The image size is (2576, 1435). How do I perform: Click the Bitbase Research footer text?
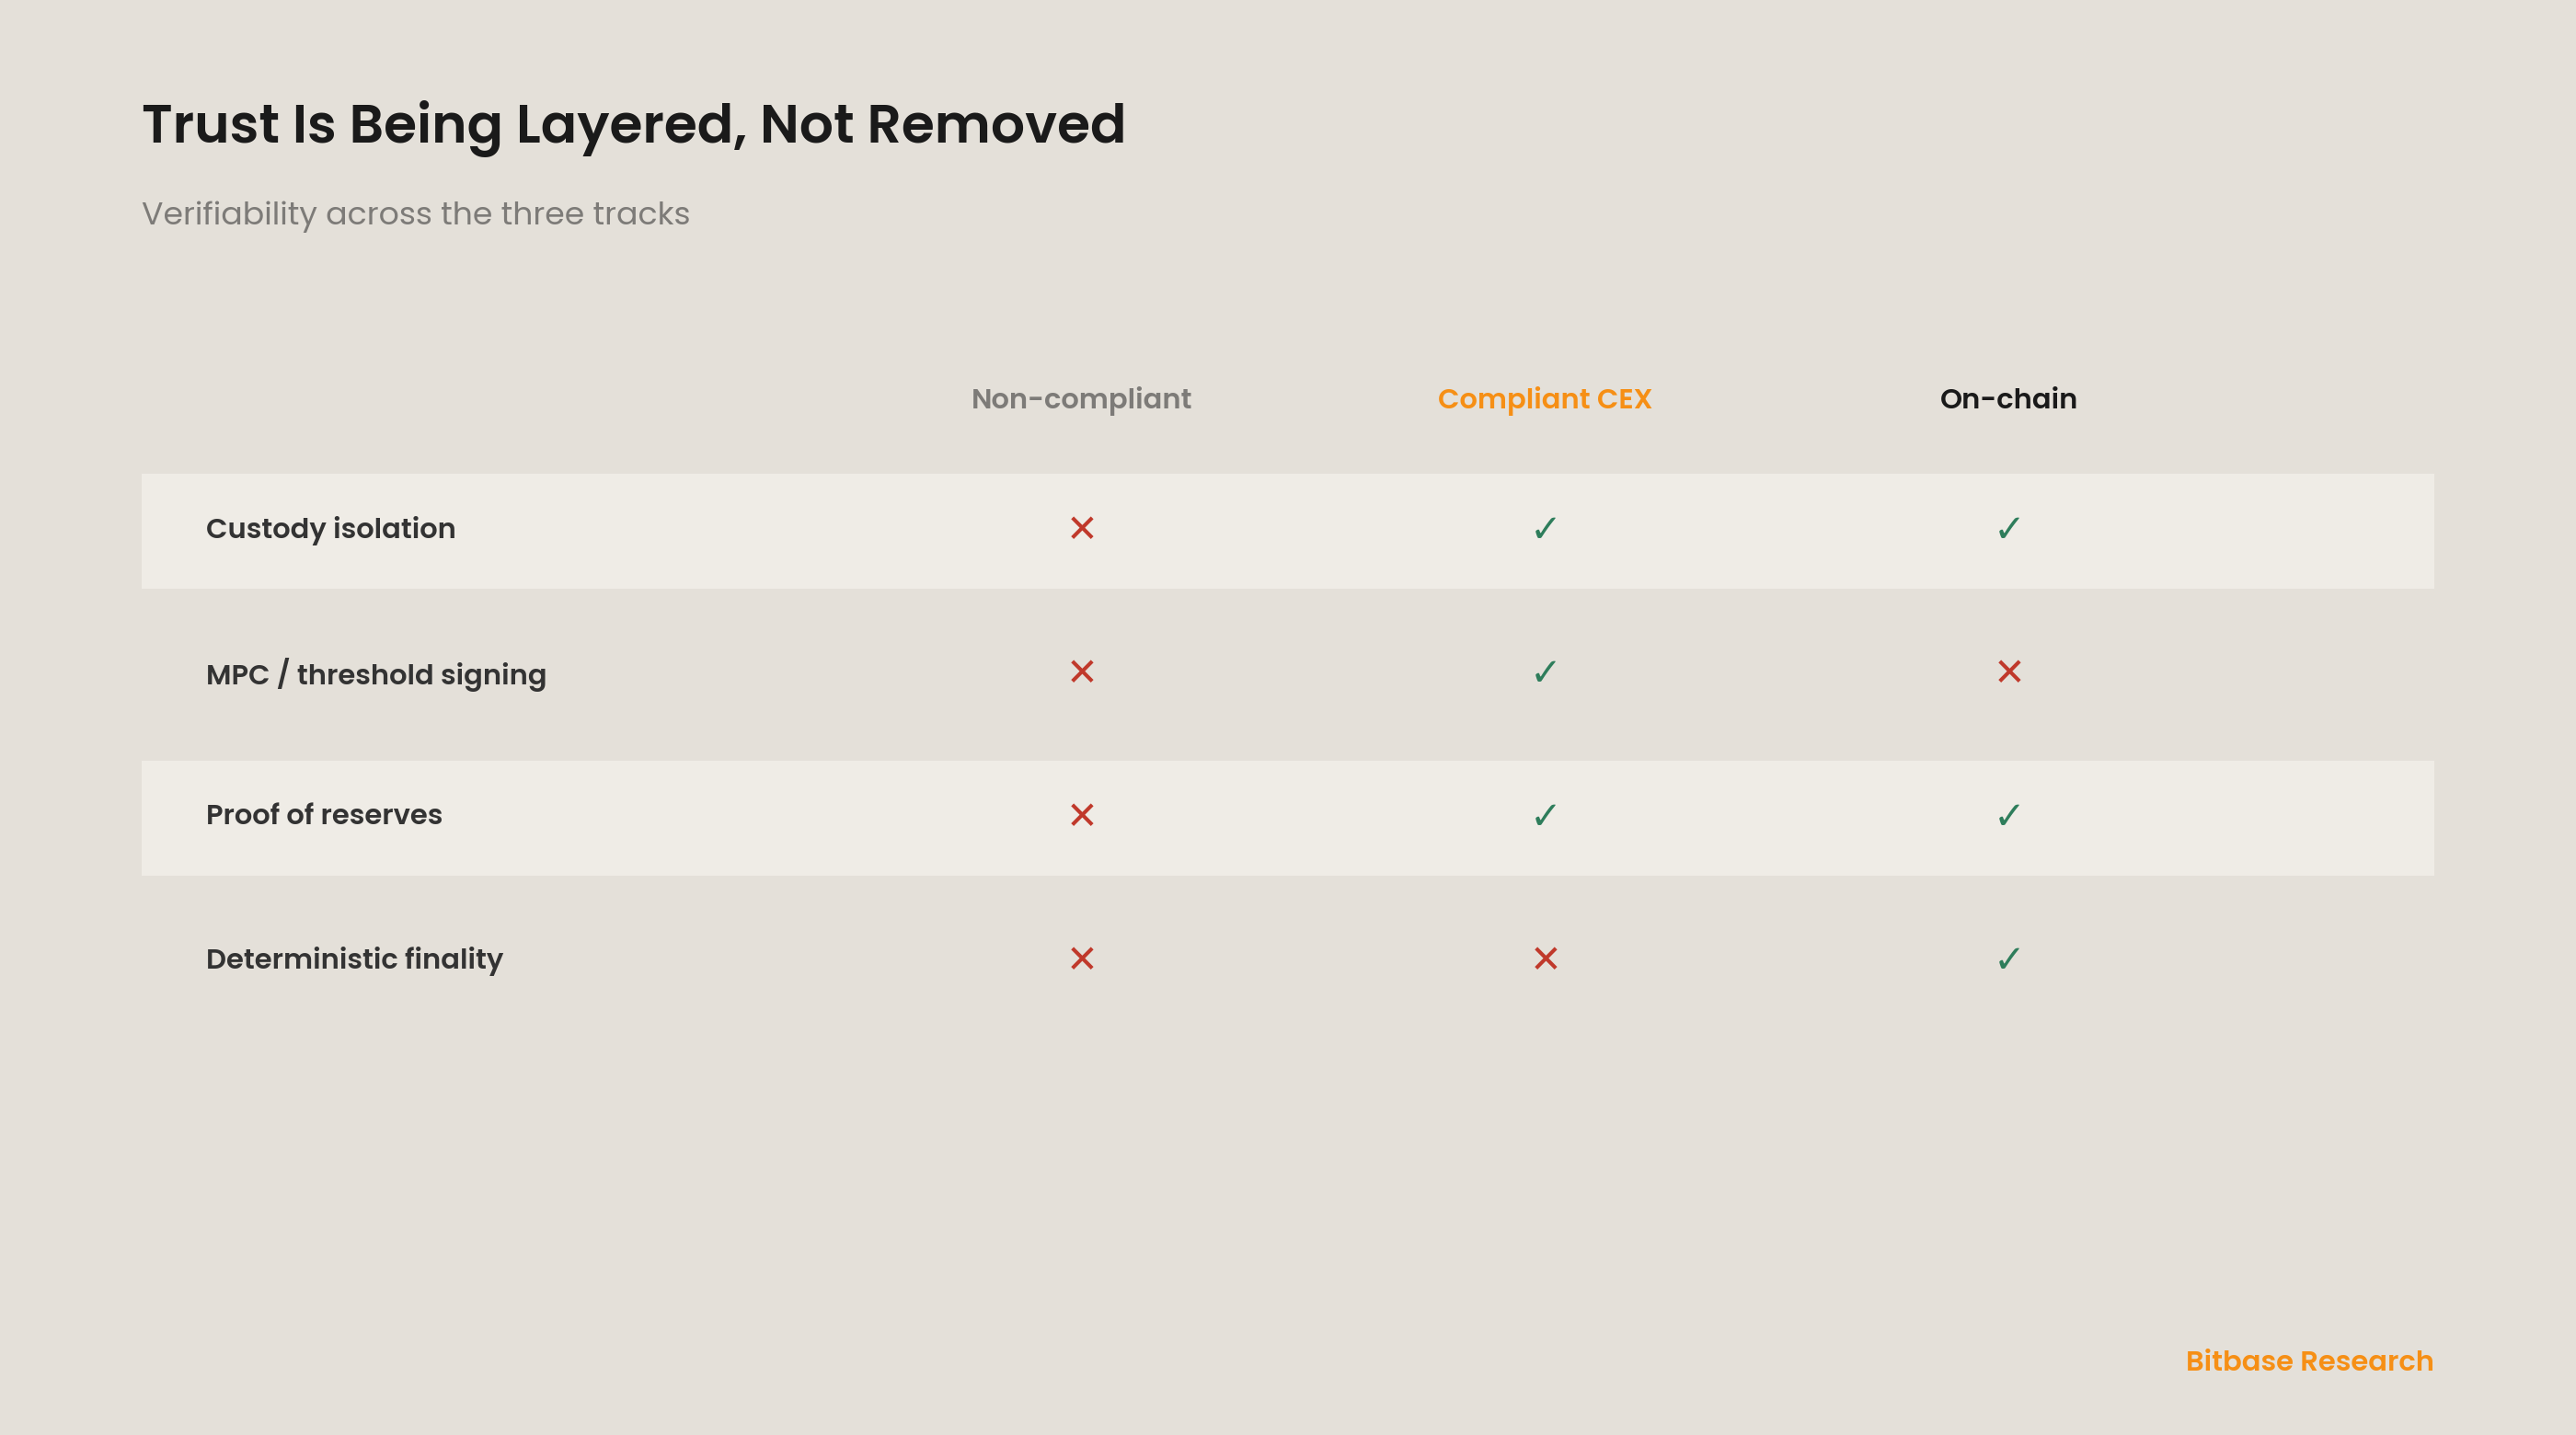pyautogui.click(x=2308, y=1361)
